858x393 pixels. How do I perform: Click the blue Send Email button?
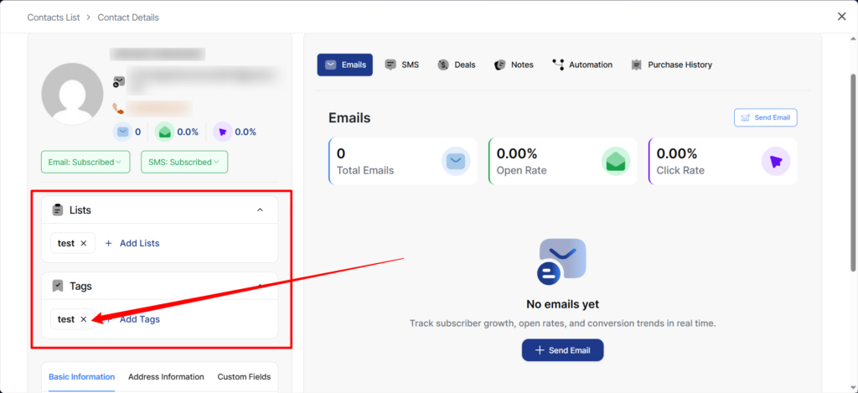pos(562,350)
